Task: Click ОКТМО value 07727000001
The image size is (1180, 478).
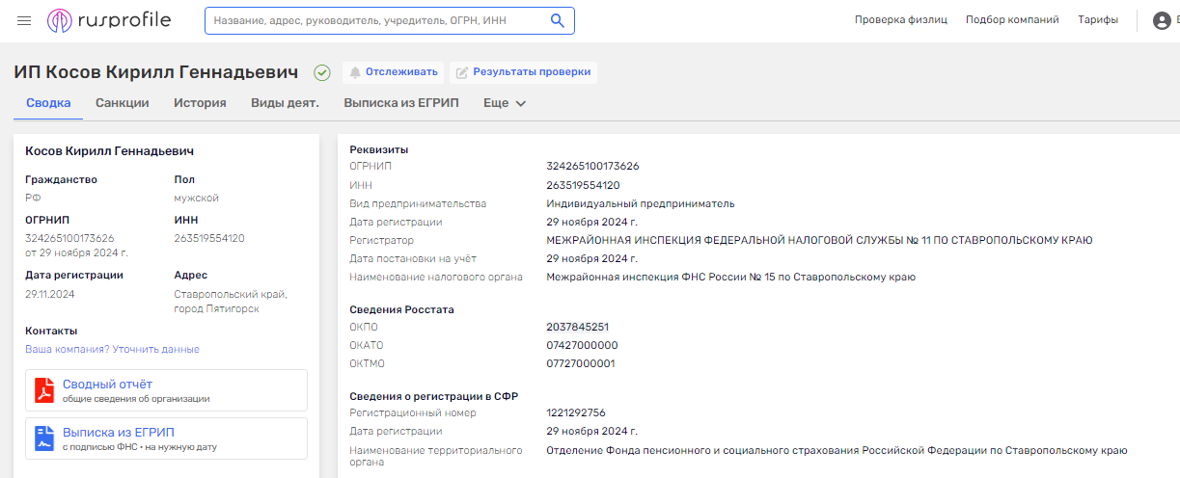Action: (x=580, y=363)
